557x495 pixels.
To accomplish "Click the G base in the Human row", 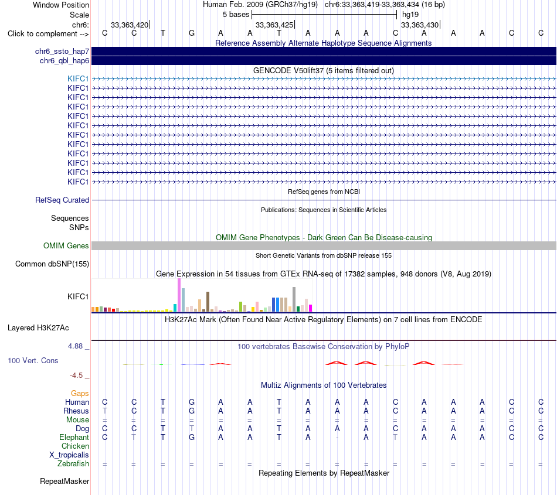I will [192, 402].
